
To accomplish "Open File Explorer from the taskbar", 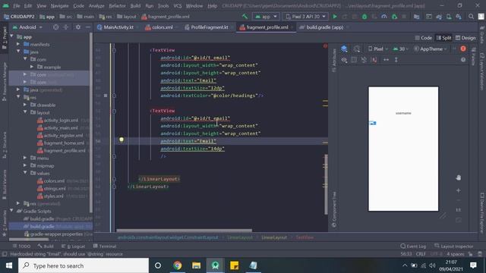I will (x=196, y=265).
